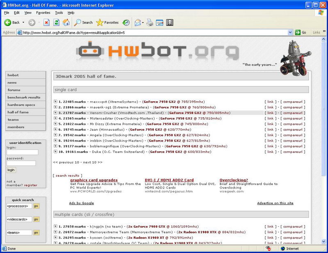328x253 pixels.
Task: Open the Edit menu
Action: click(x=17, y=13)
